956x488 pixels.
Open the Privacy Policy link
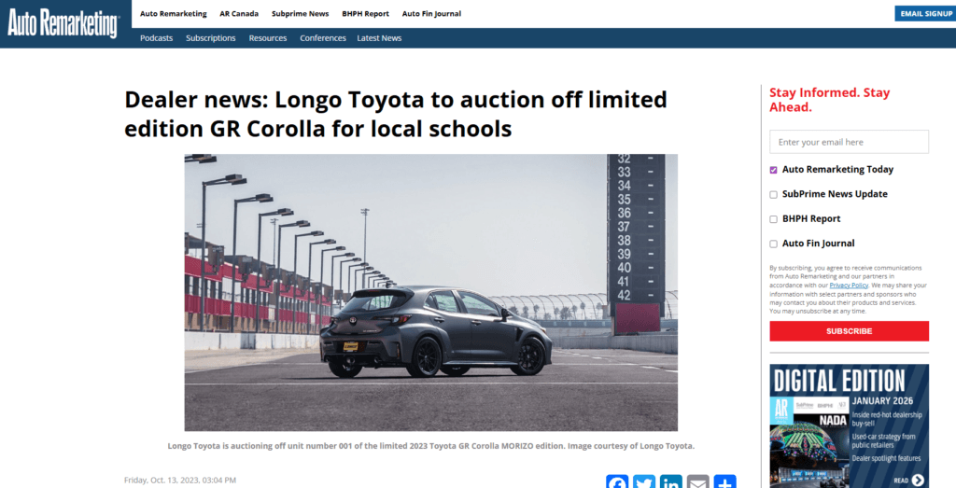(x=849, y=286)
